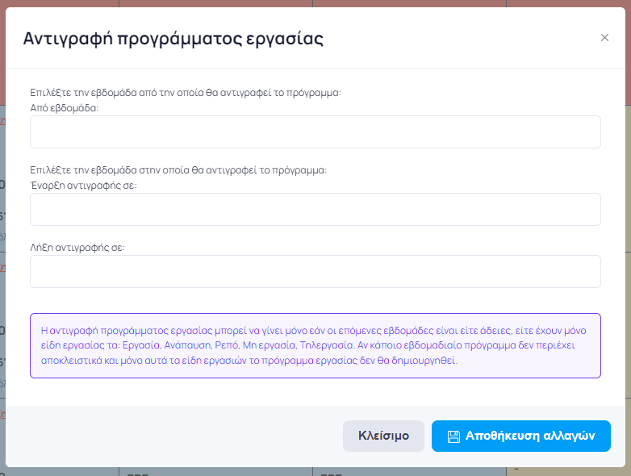Click the dimmed backdrop above the dialog
The width and height of the screenshot is (631, 476).
tap(315, 3)
